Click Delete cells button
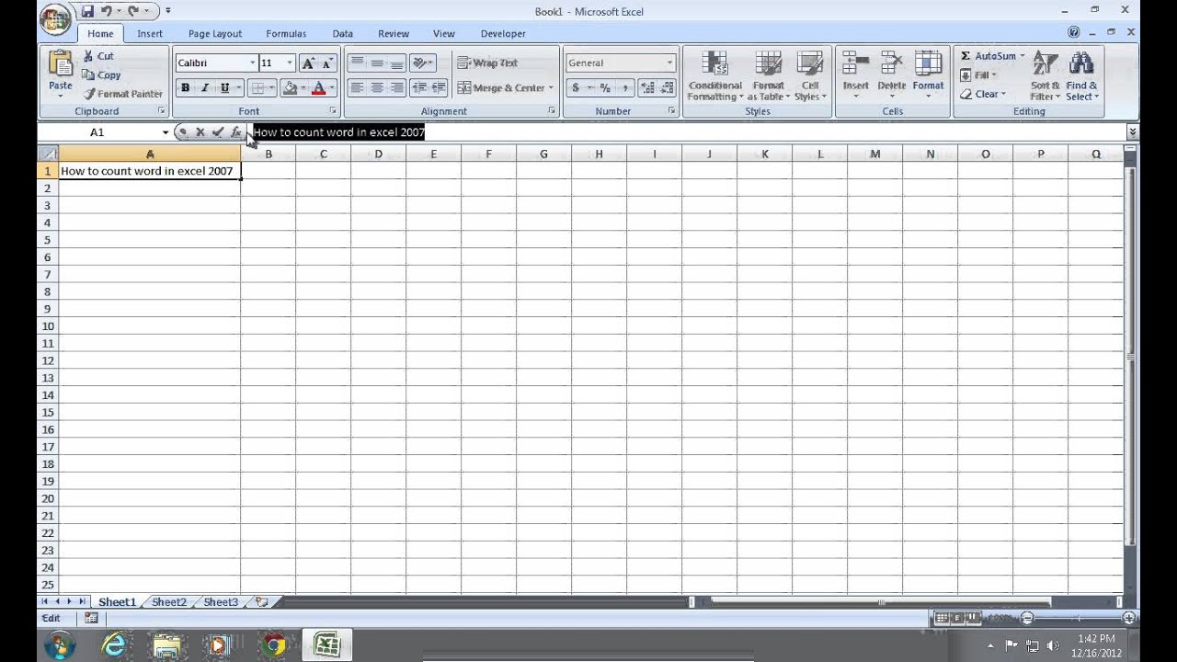This screenshot has height=662, width=1177. click(x=892, y=75)
